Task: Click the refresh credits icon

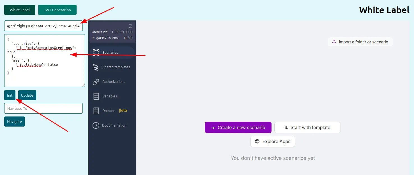Action: click(130, 26)
